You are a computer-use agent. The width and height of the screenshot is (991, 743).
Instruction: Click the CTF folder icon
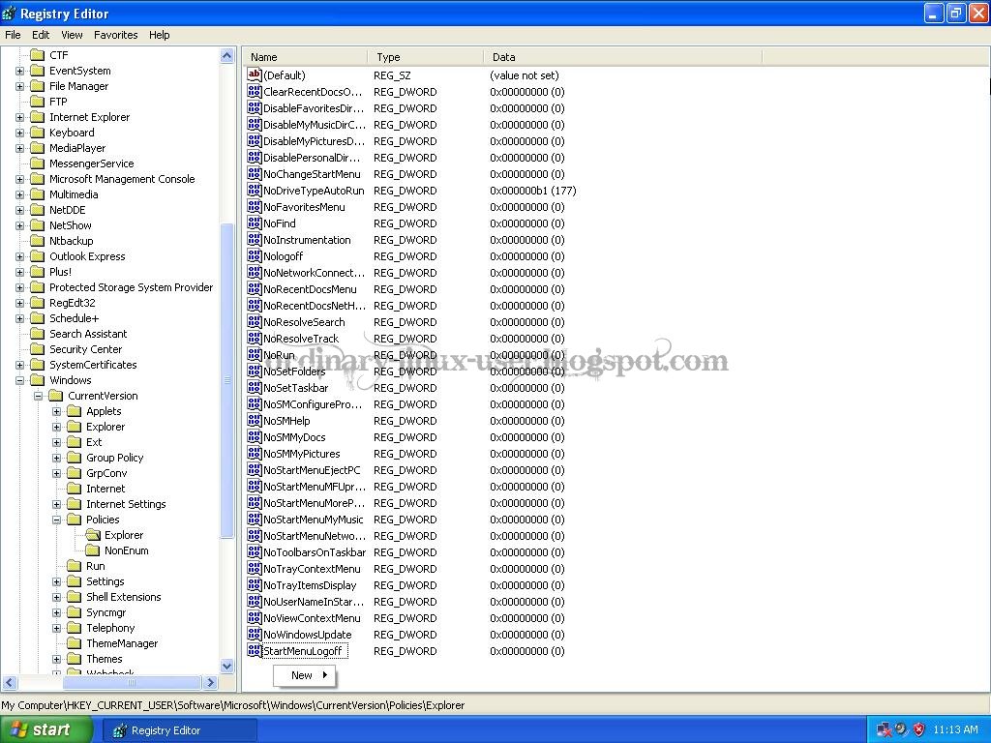click(x=38, y=55)
